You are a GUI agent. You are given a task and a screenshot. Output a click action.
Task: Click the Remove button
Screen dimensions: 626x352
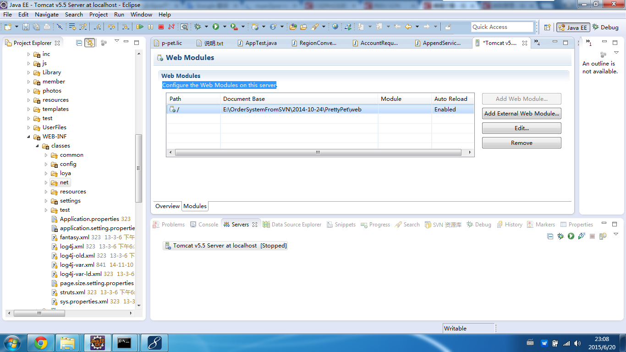(522, 143)
